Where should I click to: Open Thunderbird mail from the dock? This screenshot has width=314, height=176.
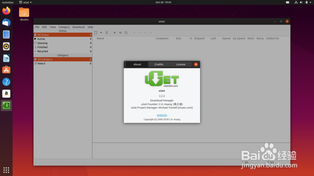[x=6, y=23]
